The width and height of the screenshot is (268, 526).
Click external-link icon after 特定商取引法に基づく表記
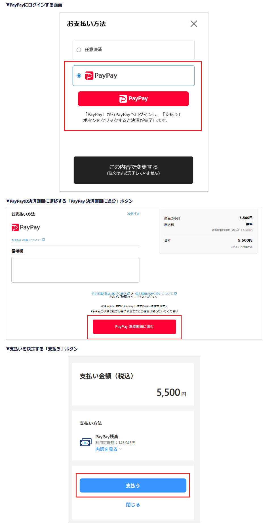tap(128, 294)
